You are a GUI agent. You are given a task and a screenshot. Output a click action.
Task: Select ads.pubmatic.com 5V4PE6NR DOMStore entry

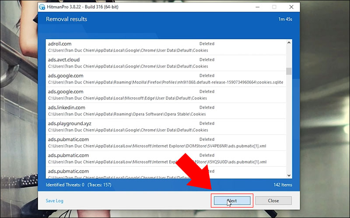point(166,143)
